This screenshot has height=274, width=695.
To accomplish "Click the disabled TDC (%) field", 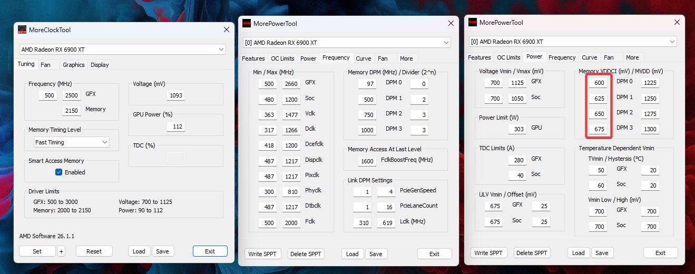I will click(x=175, y=157).
